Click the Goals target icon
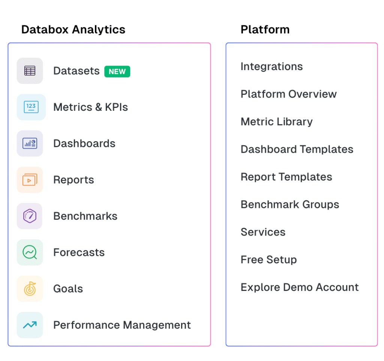384x361 pixels. [x=30, y=289]
